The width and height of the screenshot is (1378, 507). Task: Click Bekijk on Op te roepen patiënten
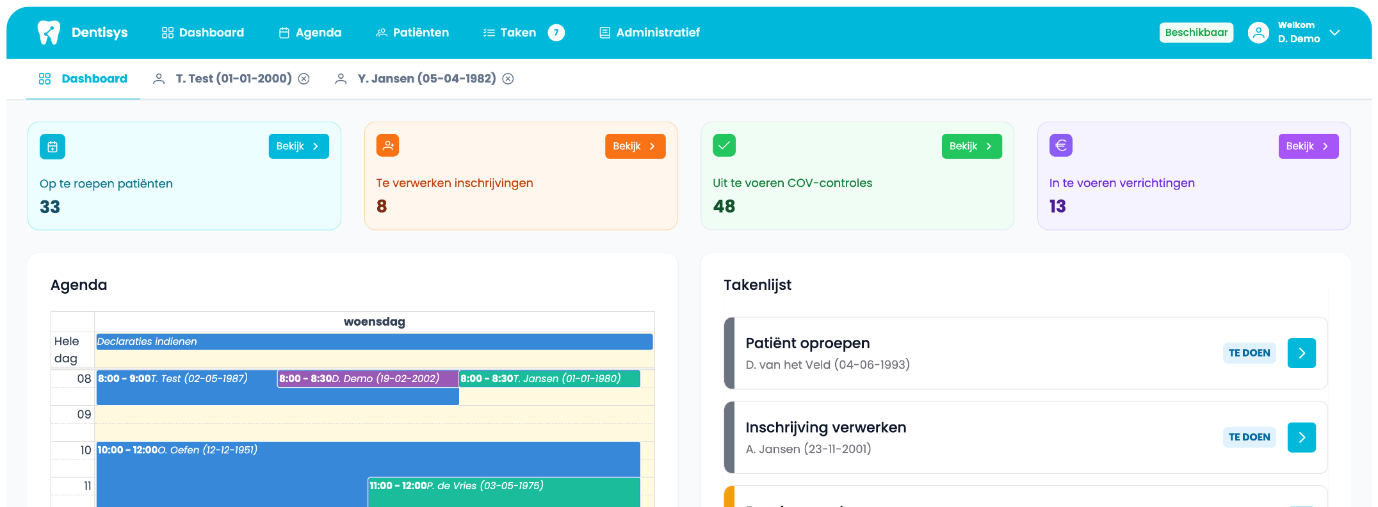click(298, 147)
